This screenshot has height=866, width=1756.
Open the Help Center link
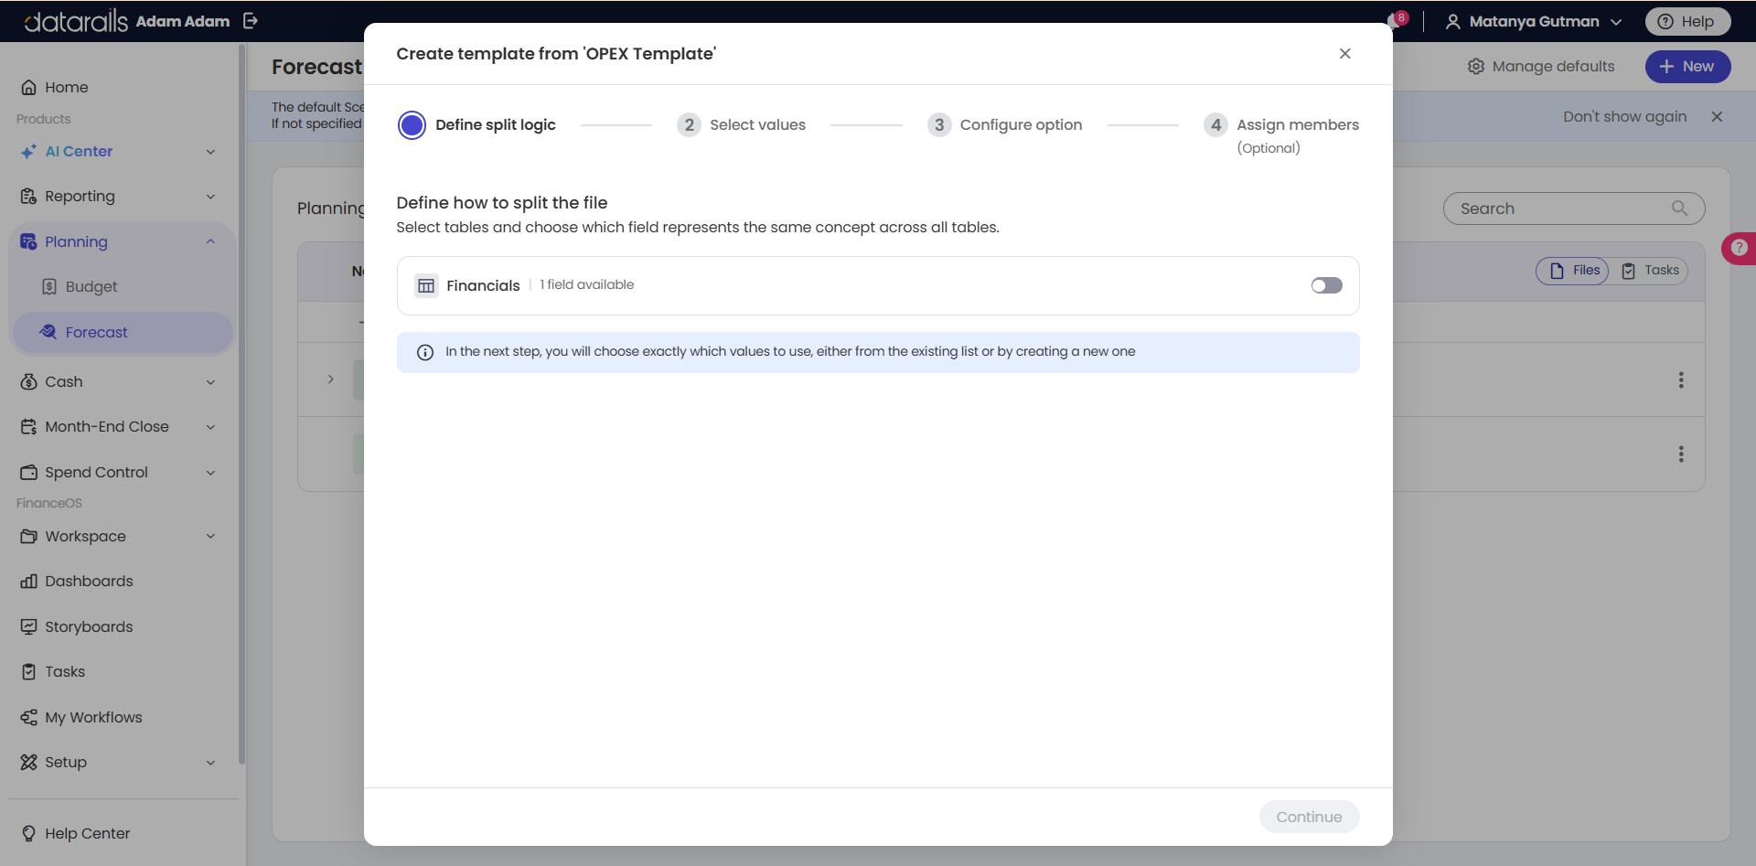87,834
